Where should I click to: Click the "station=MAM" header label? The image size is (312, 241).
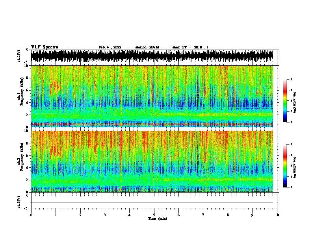pyautogui.click(x=147, y=47)
